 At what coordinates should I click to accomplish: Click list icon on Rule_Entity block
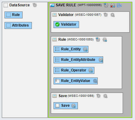pos(57,49)
